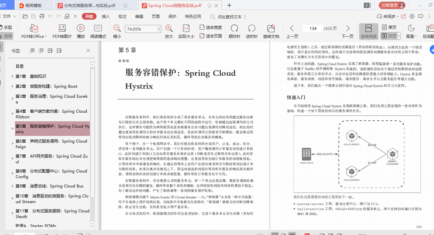Select the 插入 ribbon tab
Screen dimensions: 434x235
[x=106, y=16]
